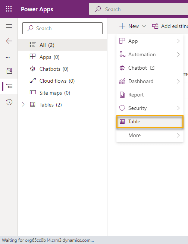
Task: Go back using the left arrow
Action: click(x=9, y=41)
